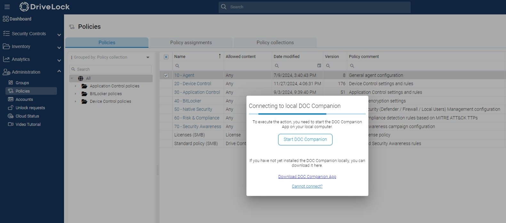Open the 60 - Risk & Compliance policy
The image size is (506, 223).
coord(197,118)
